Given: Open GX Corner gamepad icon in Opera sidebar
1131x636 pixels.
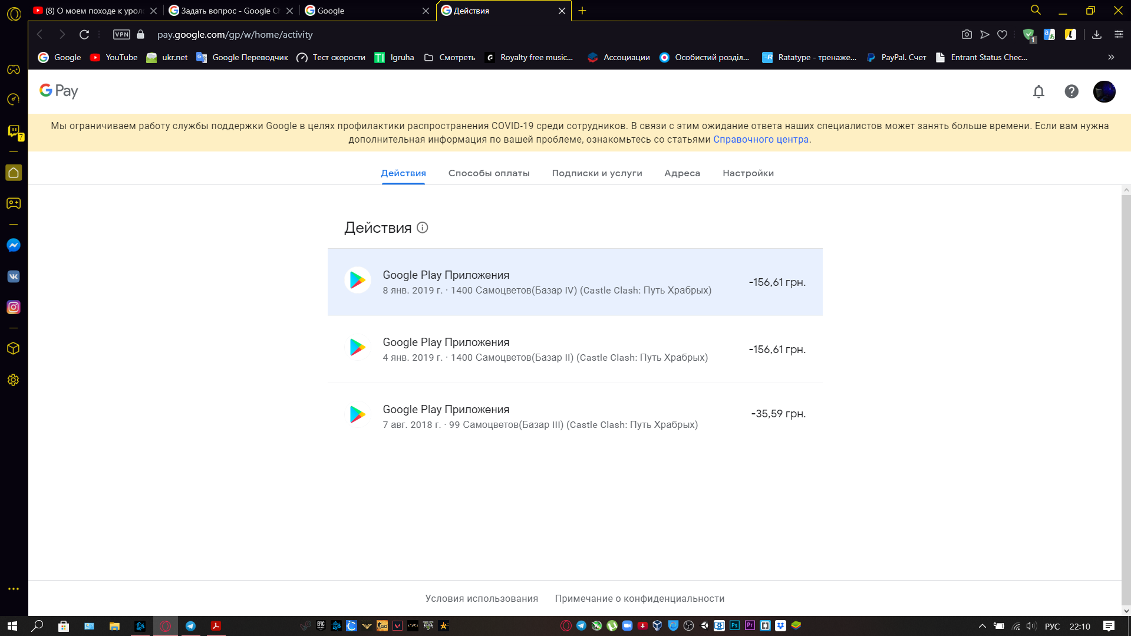Looking at the screenshot, I should coord(14,70).
